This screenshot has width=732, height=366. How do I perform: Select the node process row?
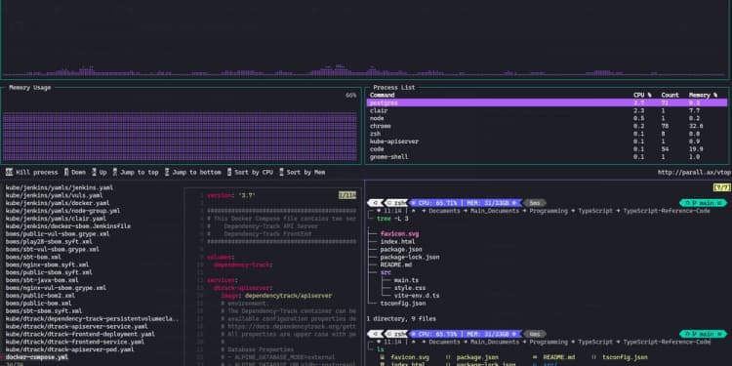[547, 118]
